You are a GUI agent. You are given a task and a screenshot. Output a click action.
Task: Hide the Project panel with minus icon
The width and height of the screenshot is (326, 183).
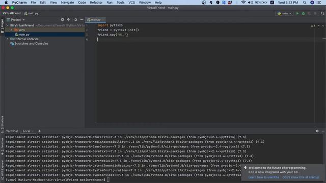pos(81,20)
